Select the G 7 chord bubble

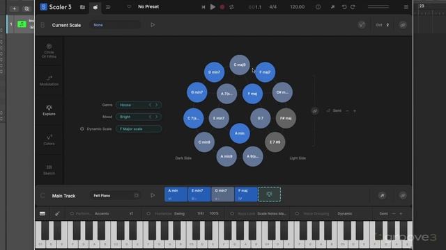pos(260,118)
